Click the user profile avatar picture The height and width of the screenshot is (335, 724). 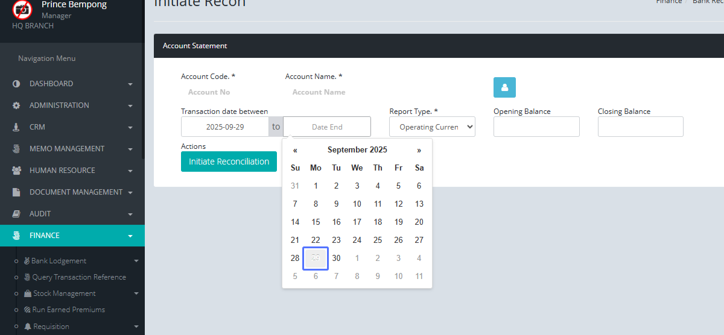[22, 9]
